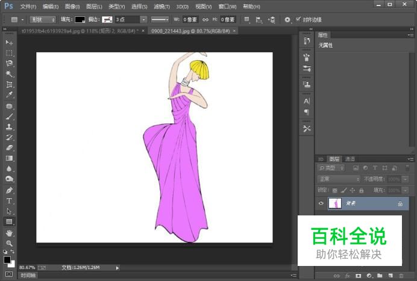Toggle lock transparent pixels in Layers panel
This screenshot has width=417, height=281.
(335, 190)
